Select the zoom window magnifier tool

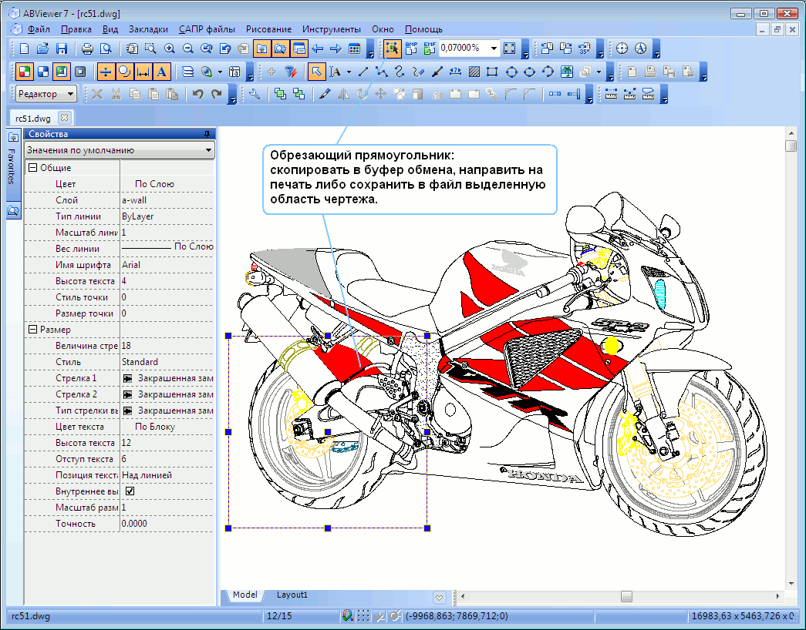[150, 49]
